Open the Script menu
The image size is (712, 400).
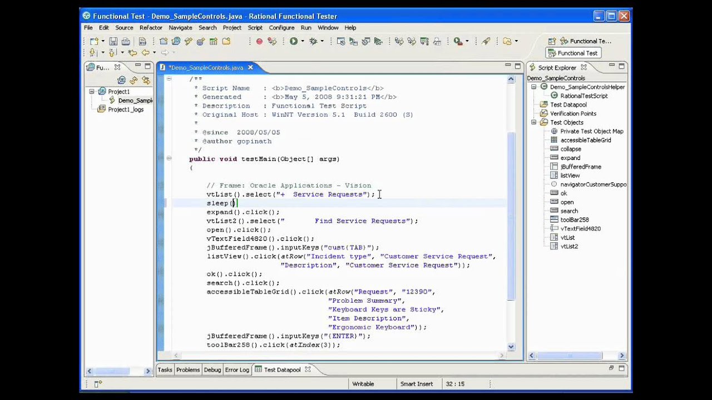[255, 28]
